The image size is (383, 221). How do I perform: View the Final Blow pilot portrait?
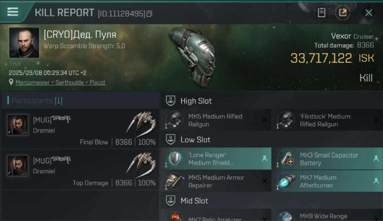click(x=18, y=125)
